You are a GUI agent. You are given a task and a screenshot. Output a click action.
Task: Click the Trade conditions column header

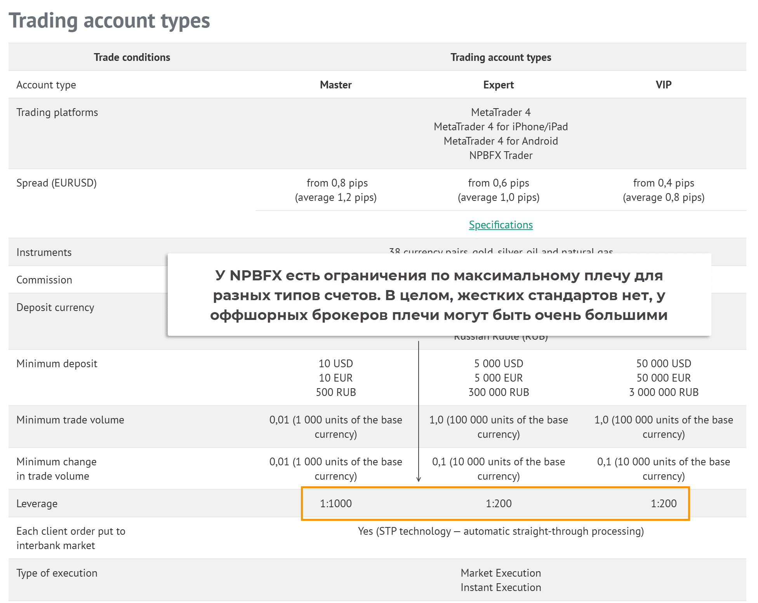pos(132,57)
